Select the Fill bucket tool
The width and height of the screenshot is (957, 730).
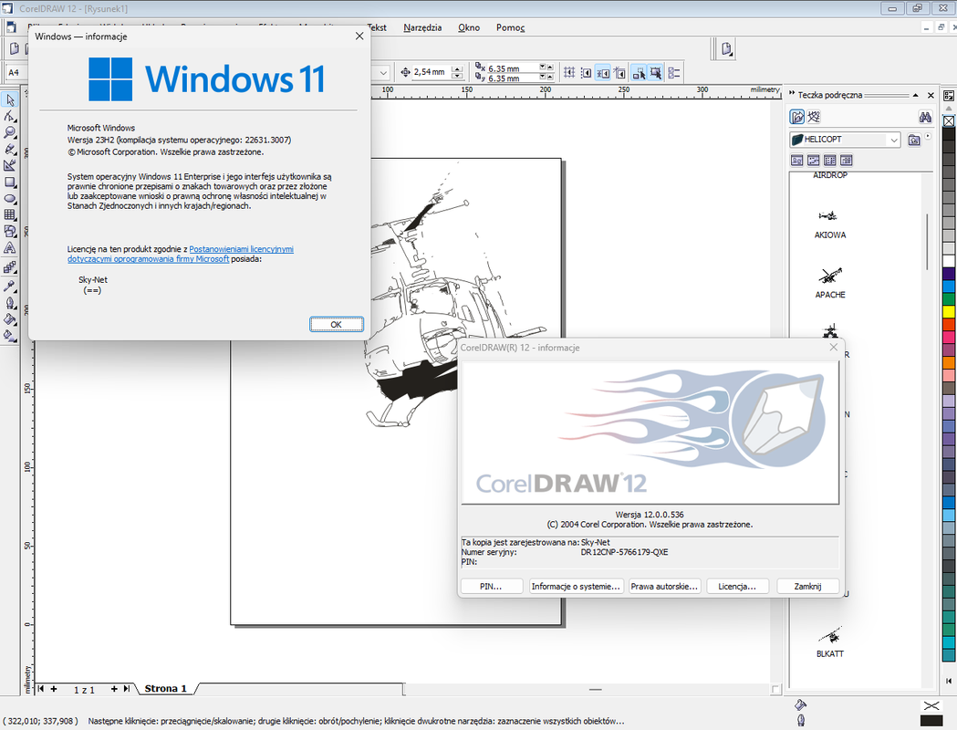pyautogui.click(x=10, y=319)
